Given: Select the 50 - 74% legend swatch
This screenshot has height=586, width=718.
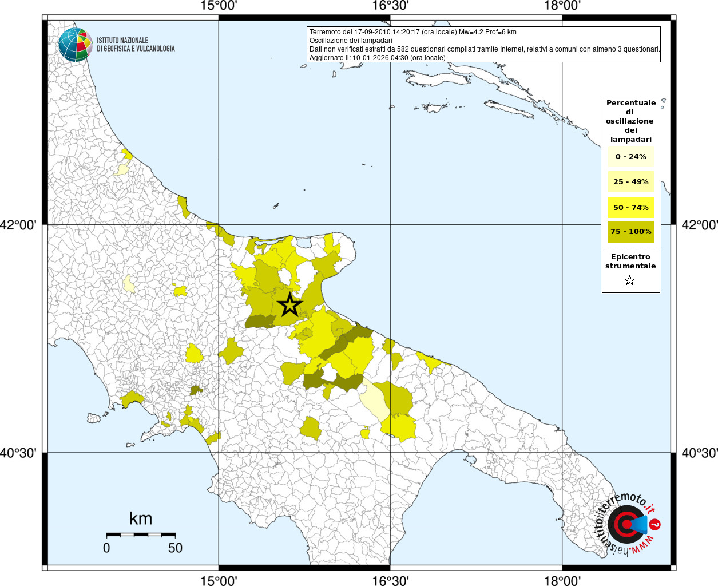Looking at the screenshot, I should point(630,207).
